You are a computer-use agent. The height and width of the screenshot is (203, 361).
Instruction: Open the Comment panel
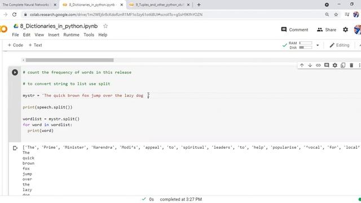[x=294, y=30]
